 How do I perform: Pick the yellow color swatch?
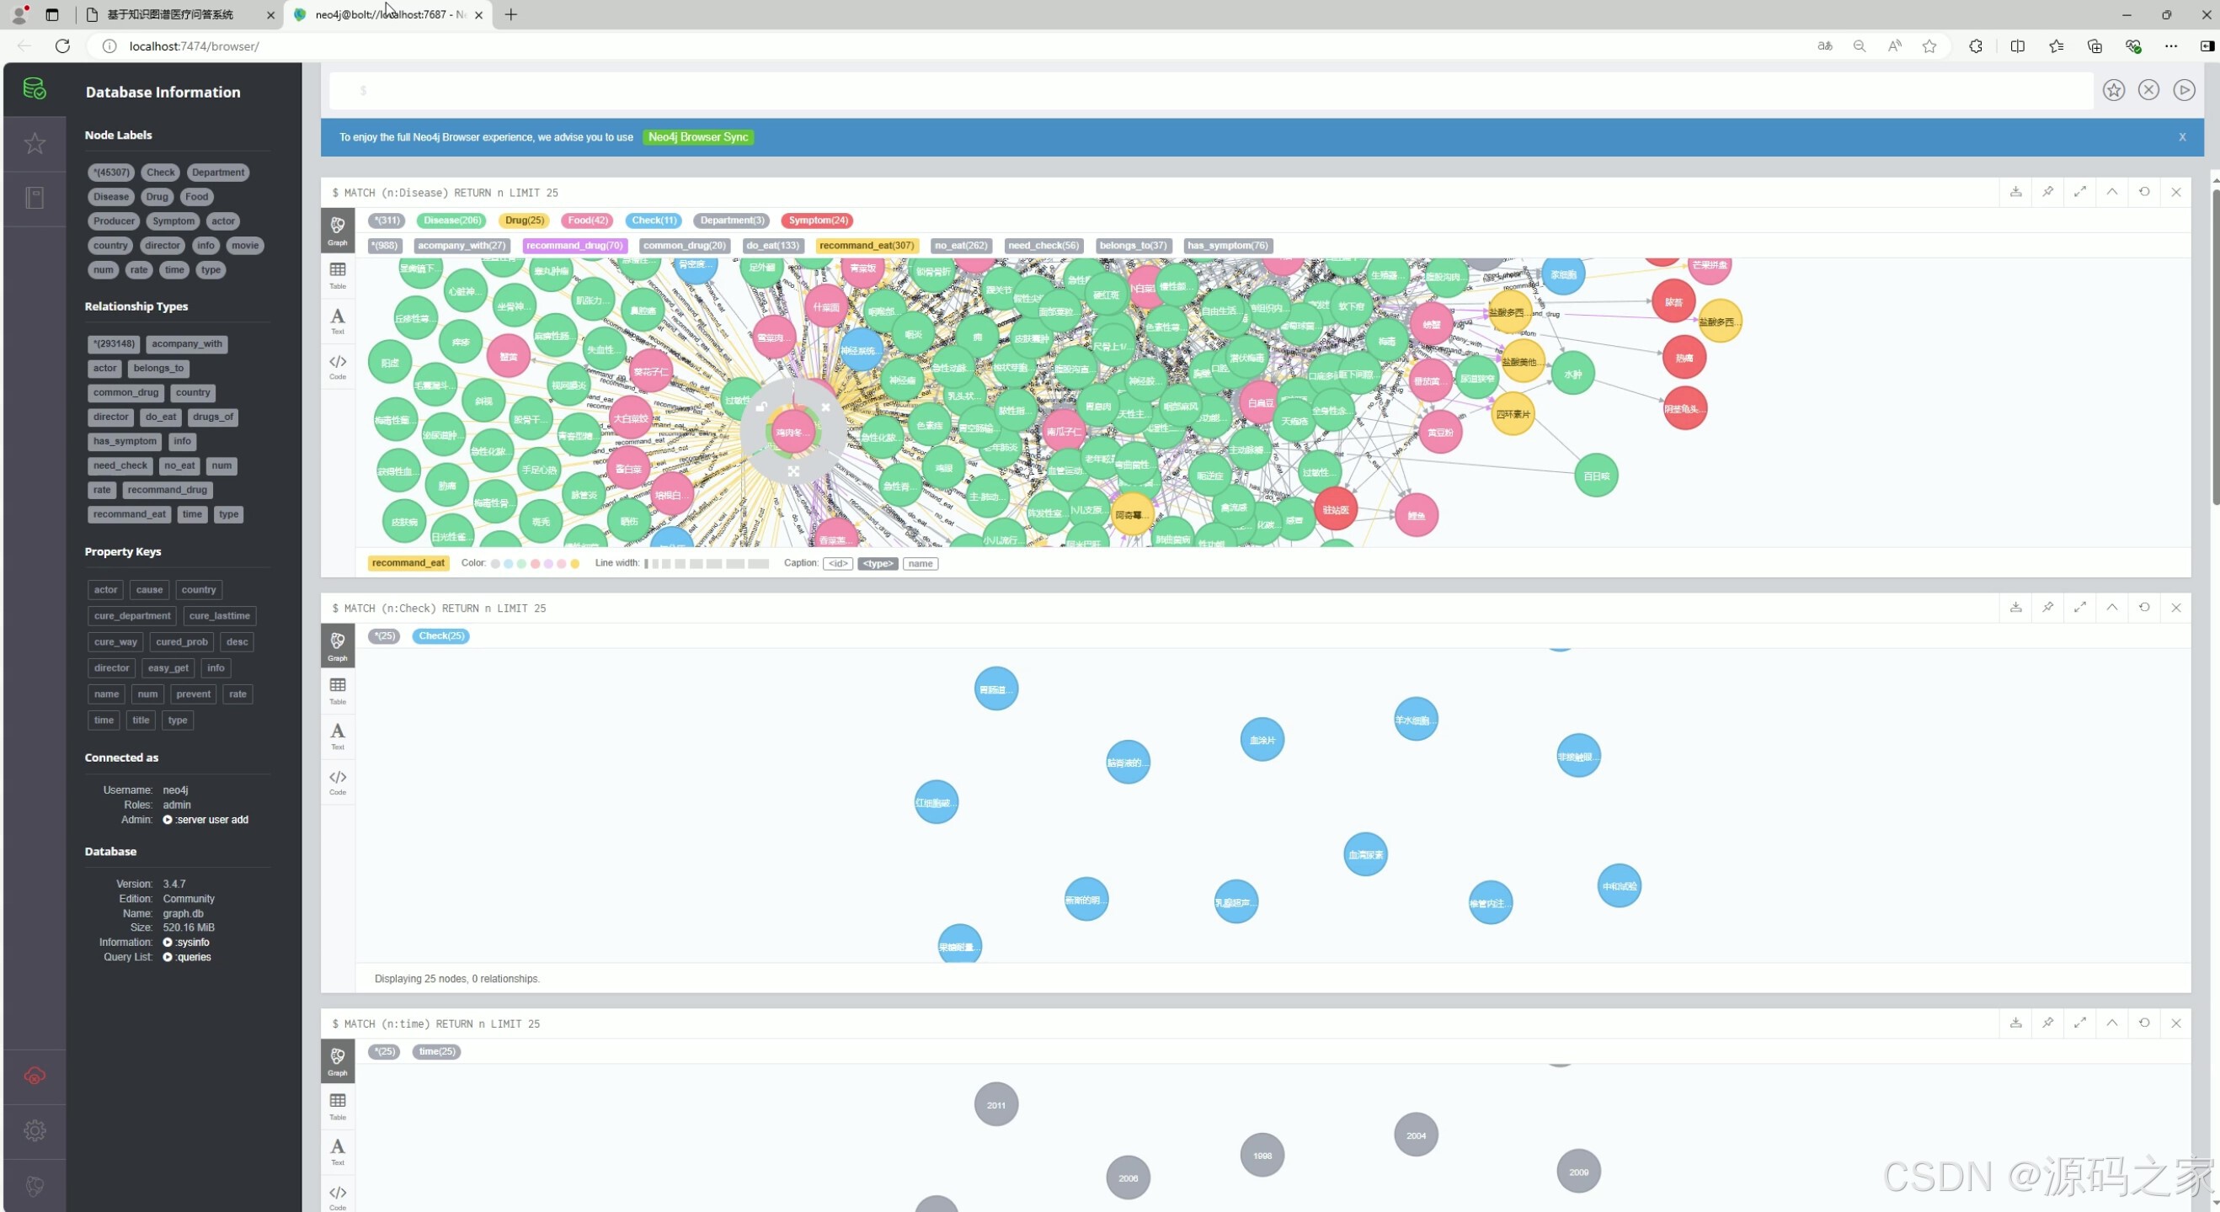(x=575, y=563)
